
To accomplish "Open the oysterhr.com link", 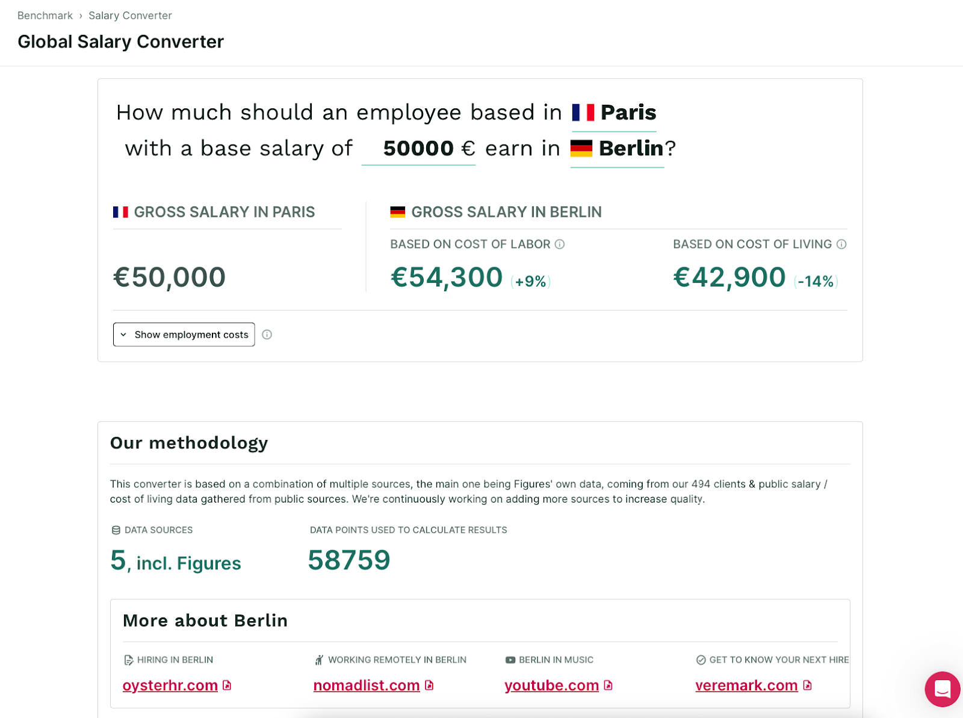I will click(170, 686).
